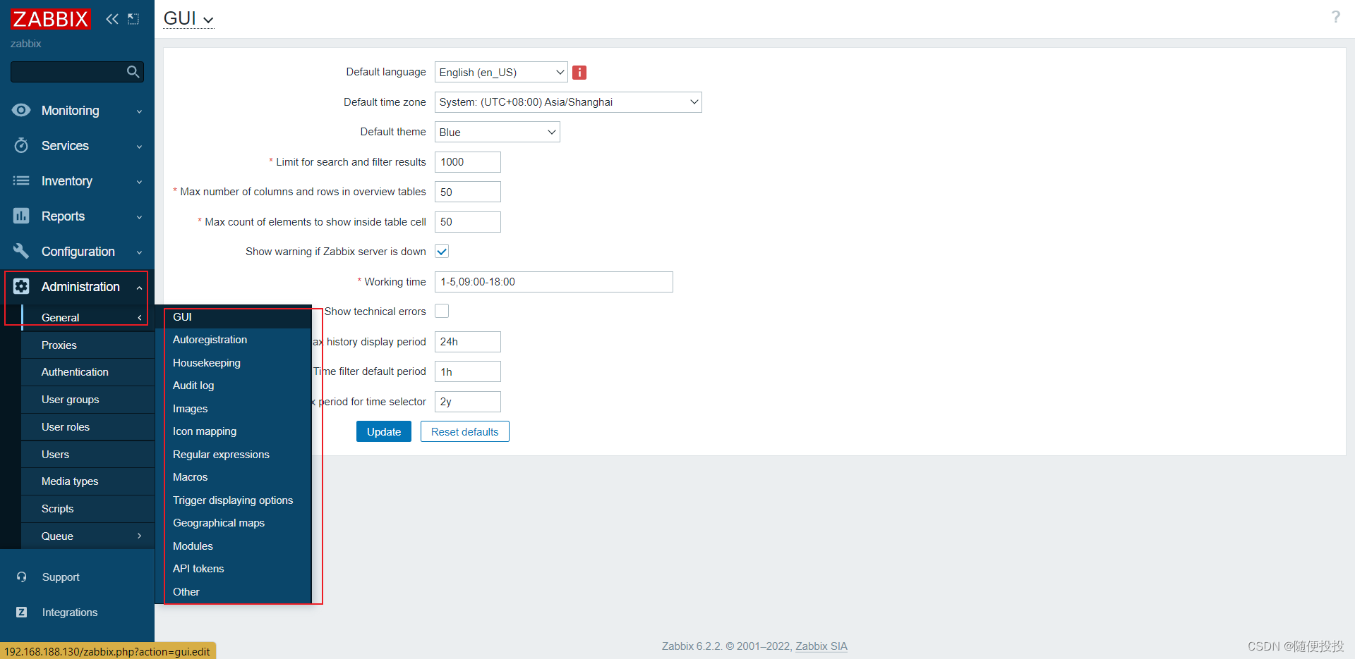
Task: Disable Show warning if Zabbix server down
Action: point(442,252)
